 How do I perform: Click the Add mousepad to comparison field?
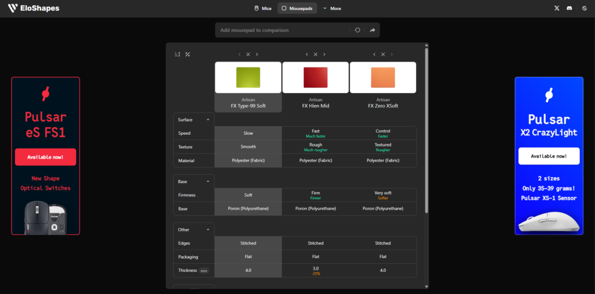click(282, 30)
